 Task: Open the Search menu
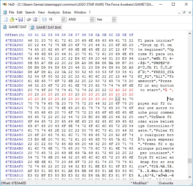click(x=30, y=12)
